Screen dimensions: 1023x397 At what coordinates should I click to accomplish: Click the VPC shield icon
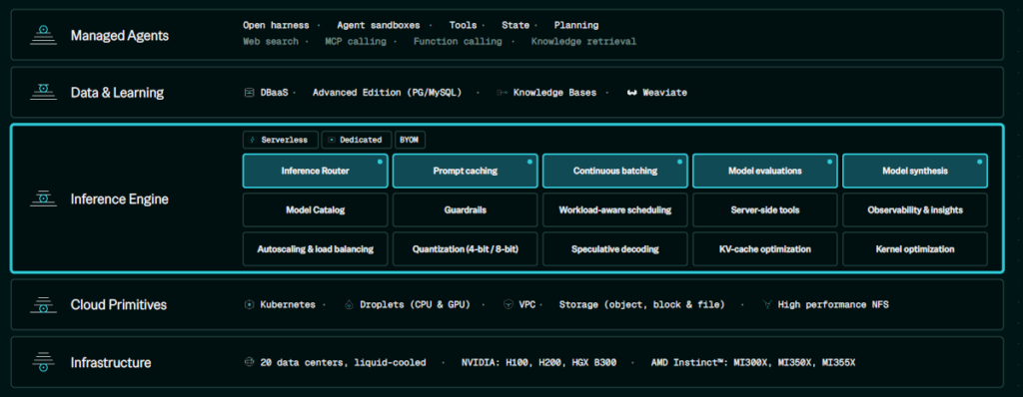pos(509,304)
